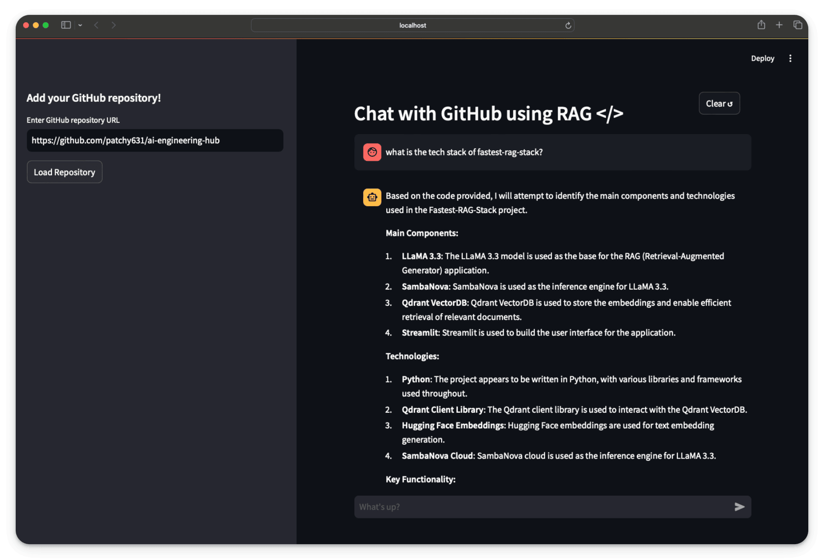
Task: Open the Streamlit three-dot options menu
Action: coord(790,58)
